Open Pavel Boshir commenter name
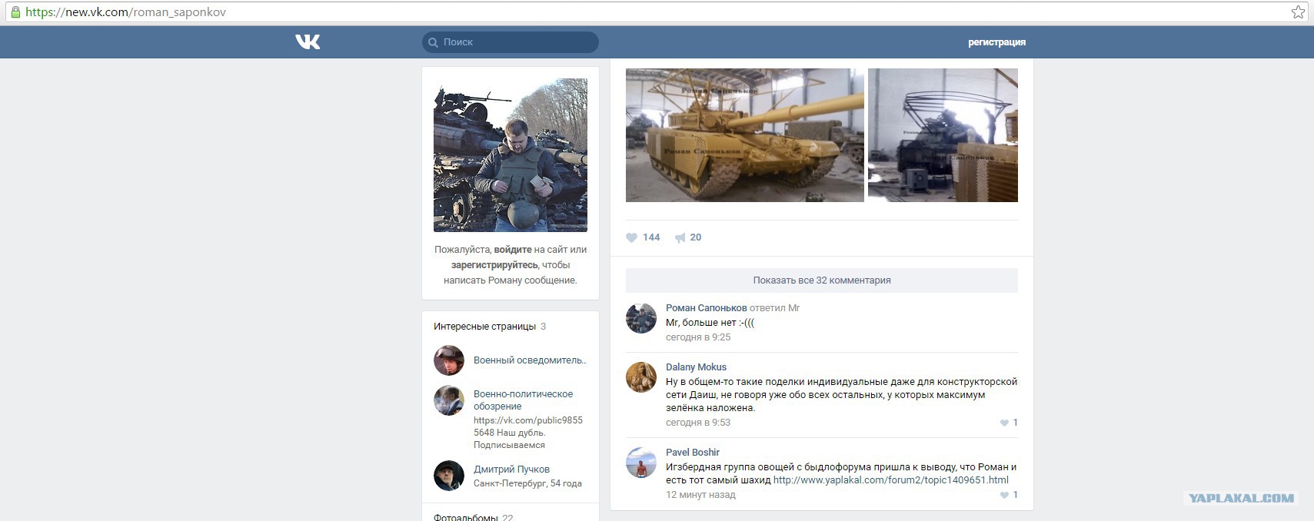This screenshot has height=521, width=1314. coord(693,453)
